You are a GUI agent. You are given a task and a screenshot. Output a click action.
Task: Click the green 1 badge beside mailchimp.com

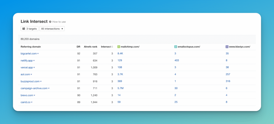point(119,47)
